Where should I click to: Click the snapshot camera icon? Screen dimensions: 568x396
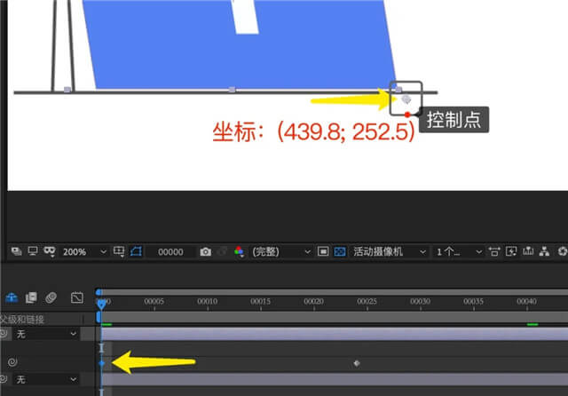[206, 252]
